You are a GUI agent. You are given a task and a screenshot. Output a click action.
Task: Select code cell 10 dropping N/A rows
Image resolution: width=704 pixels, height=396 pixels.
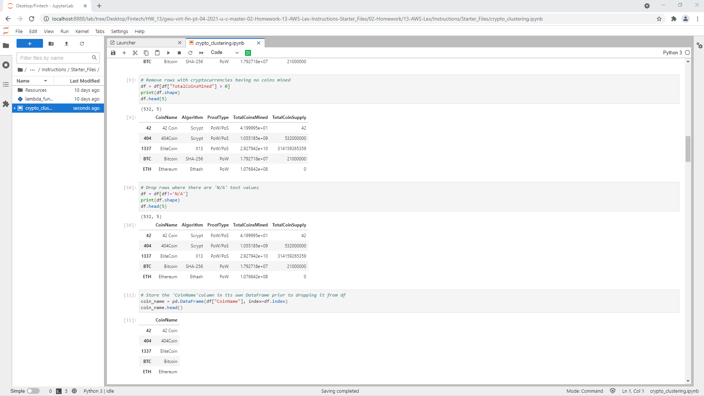pyautogui.click(x=409, y=197)
